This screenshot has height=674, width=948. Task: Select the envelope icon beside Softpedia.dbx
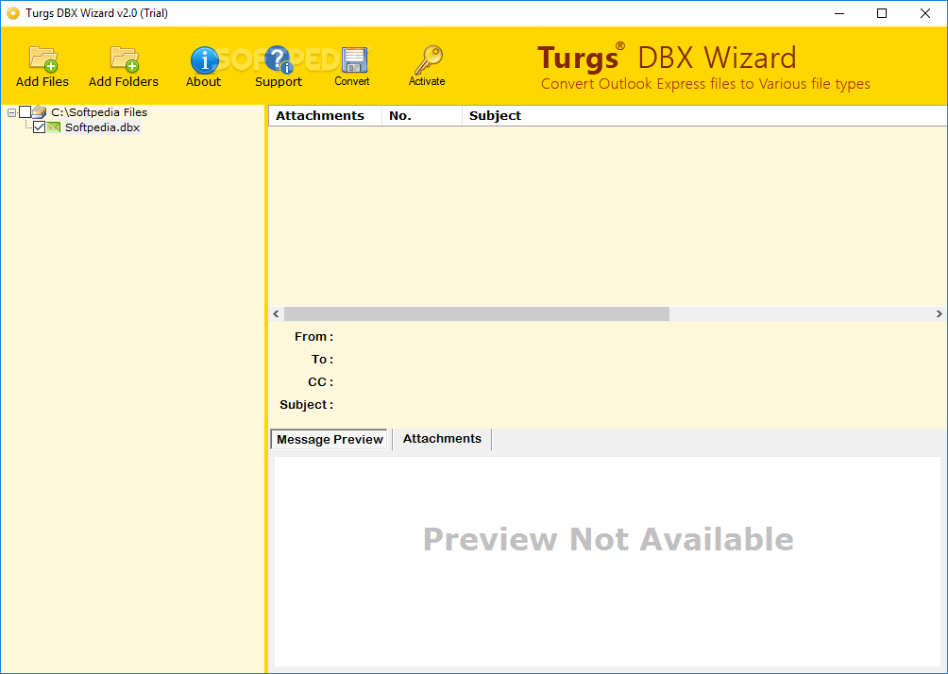(54, 126)
